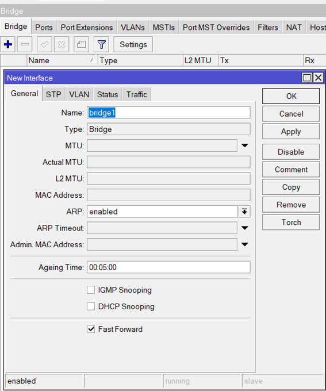Open the ARP dropdown list
326x391 pixels.
tap(244, 212)
